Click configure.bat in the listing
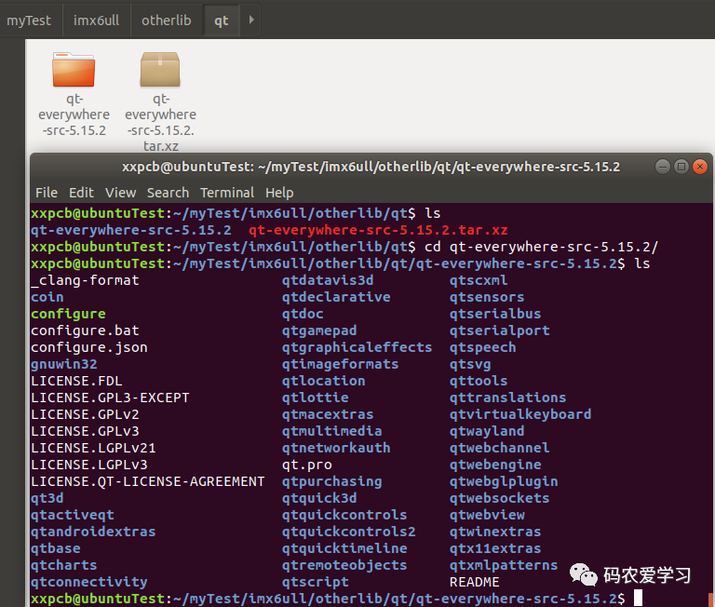Viewport: 715px width, 607px height. 85,330
